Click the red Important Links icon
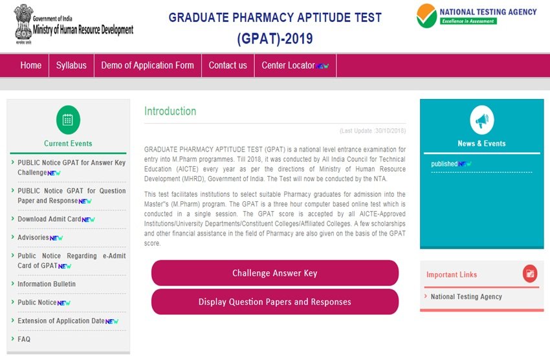 click(530, 274)
